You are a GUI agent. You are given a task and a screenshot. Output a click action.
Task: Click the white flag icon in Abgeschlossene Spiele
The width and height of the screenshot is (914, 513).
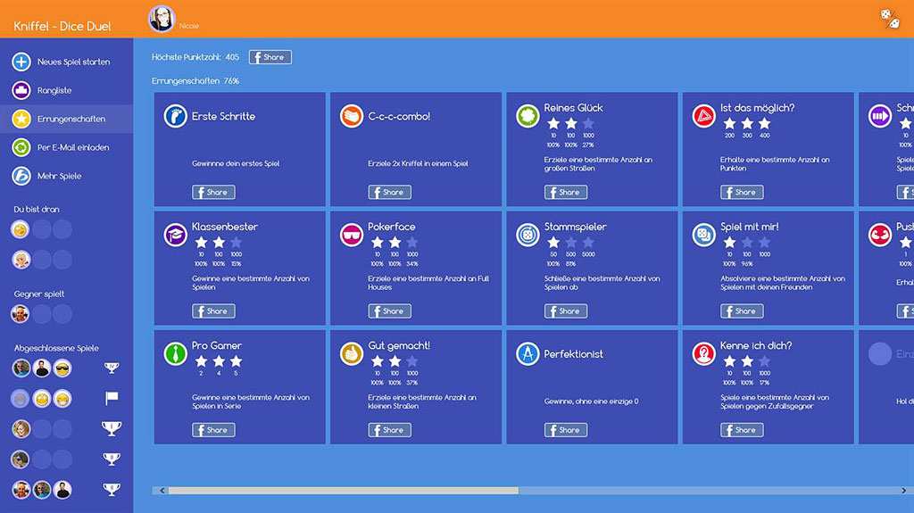pyautogui.click(x=112, y=398)
